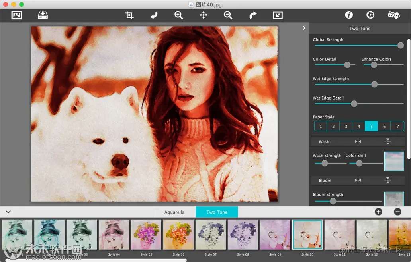Click the redo arrow icon

[x=253, y=15]
